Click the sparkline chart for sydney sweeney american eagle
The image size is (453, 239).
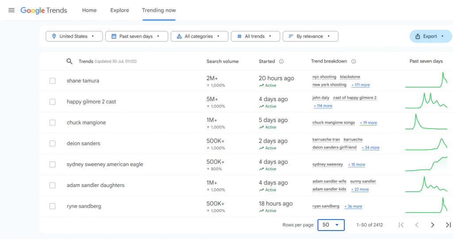point(426,163)
